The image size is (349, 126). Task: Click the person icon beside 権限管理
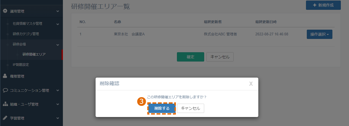[5, 76]
